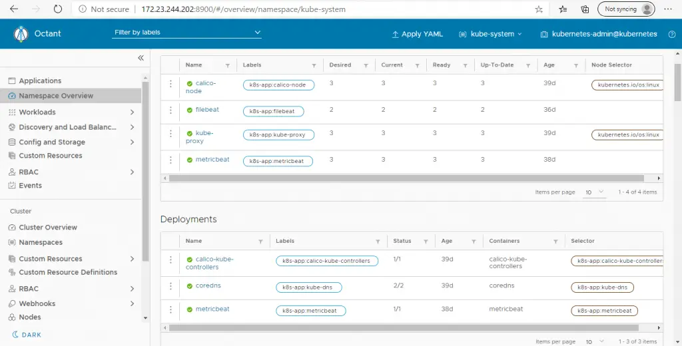Bookmark page with star icon
The image size is (682, 346).
[539, 9]
